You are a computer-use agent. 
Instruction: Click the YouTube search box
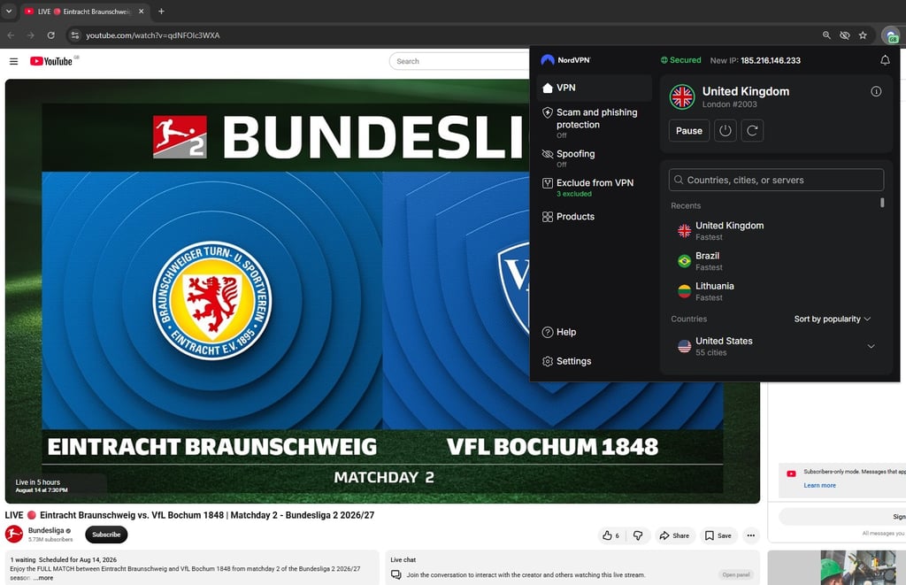[x=459, y=61]
